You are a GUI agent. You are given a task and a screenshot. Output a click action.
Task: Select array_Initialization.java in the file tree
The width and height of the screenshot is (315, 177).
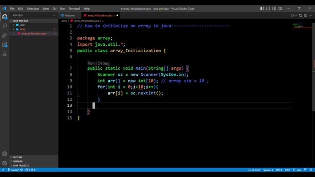click(34, 33)
